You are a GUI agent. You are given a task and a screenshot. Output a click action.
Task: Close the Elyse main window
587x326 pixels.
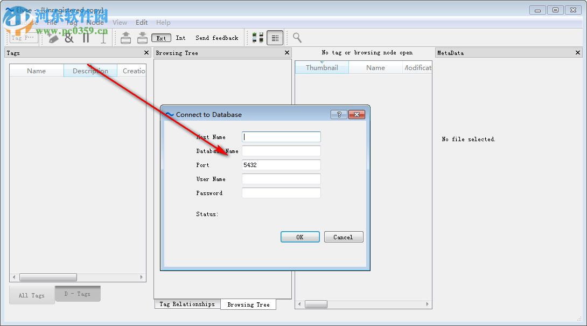point(573,10)
